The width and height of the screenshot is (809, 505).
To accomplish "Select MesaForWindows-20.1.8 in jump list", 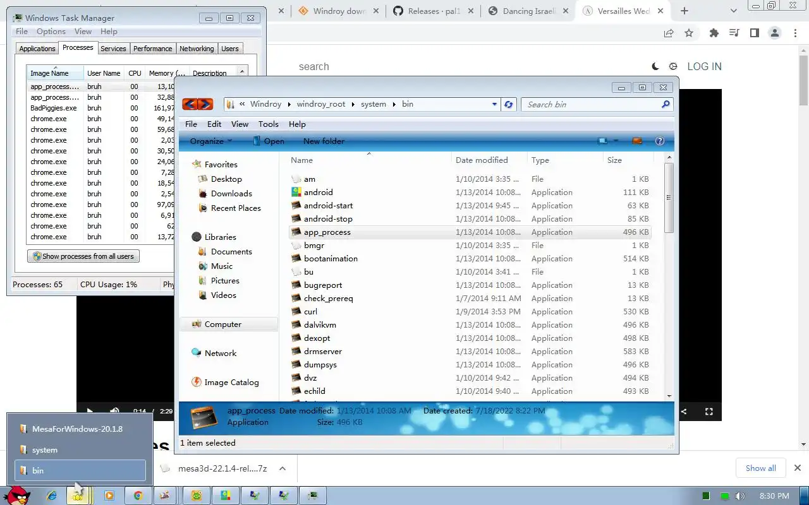I will [x=80, y=429].
